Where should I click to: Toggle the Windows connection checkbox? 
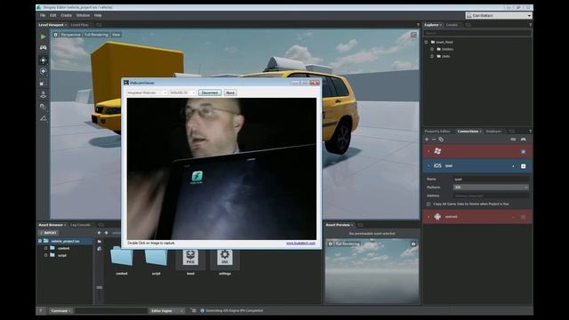click(x=524, y=152)
